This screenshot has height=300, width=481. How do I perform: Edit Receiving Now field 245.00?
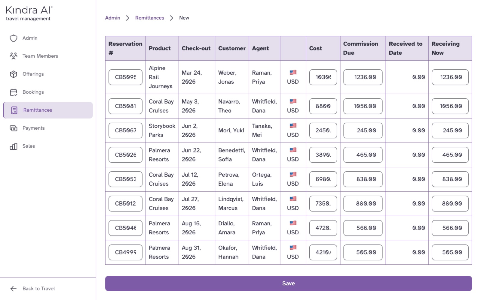pos(450,130)
